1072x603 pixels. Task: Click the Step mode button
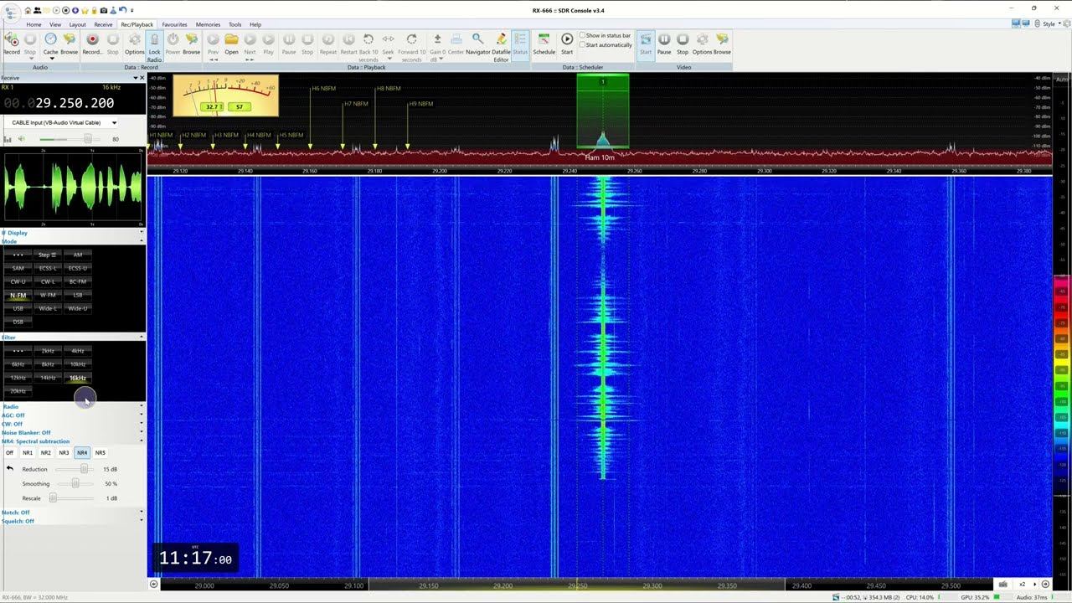click(x=48, y=255)
